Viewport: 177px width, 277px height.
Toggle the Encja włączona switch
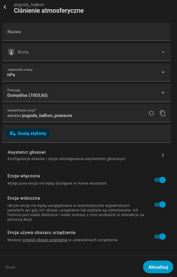pyautogui.click(x=160, y=180)
